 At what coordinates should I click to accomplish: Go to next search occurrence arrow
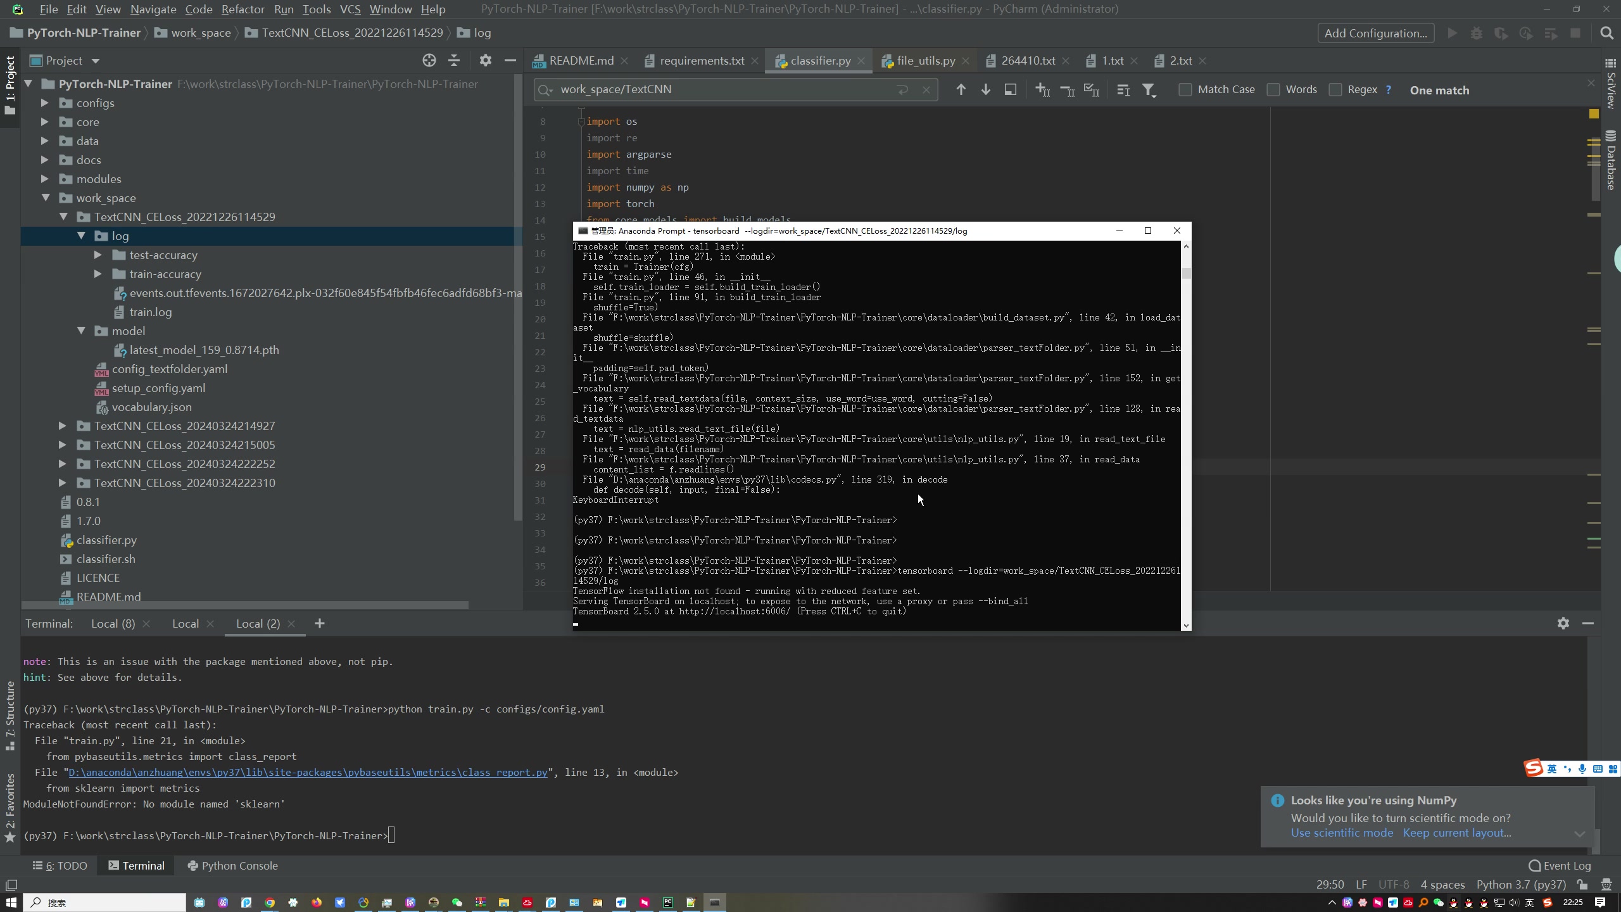[986, 90]
